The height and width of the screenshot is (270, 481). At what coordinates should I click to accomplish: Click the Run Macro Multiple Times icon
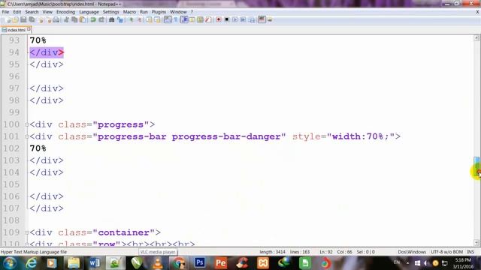click(x=243, y=20)
